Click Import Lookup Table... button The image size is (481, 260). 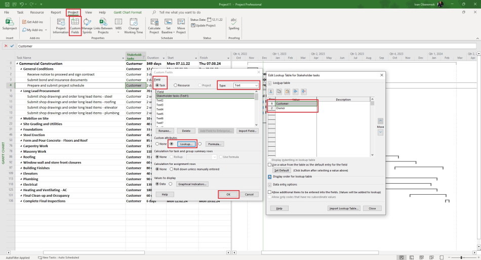coord(344,208)
